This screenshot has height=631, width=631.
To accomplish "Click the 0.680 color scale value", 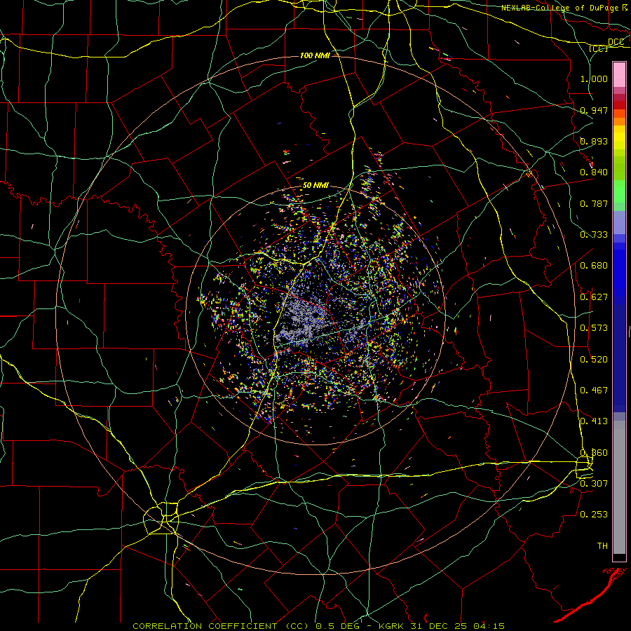I will (x=594, y=266).
